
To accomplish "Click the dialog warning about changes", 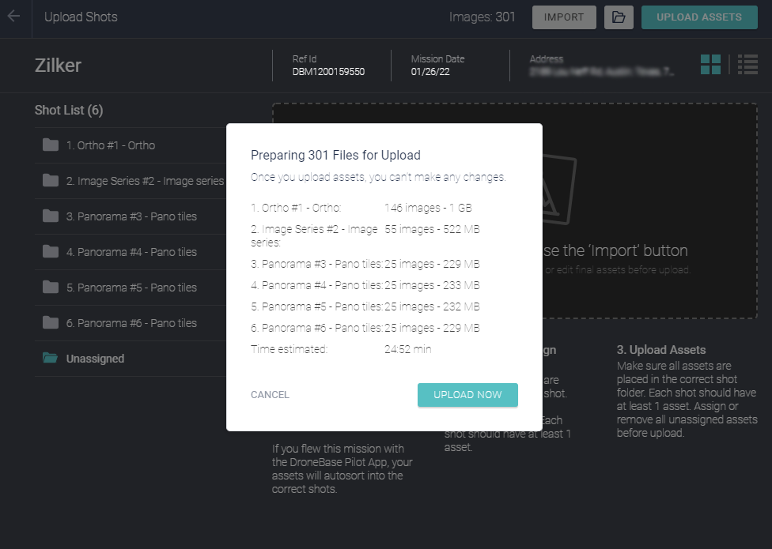I will tap(378, 178).
